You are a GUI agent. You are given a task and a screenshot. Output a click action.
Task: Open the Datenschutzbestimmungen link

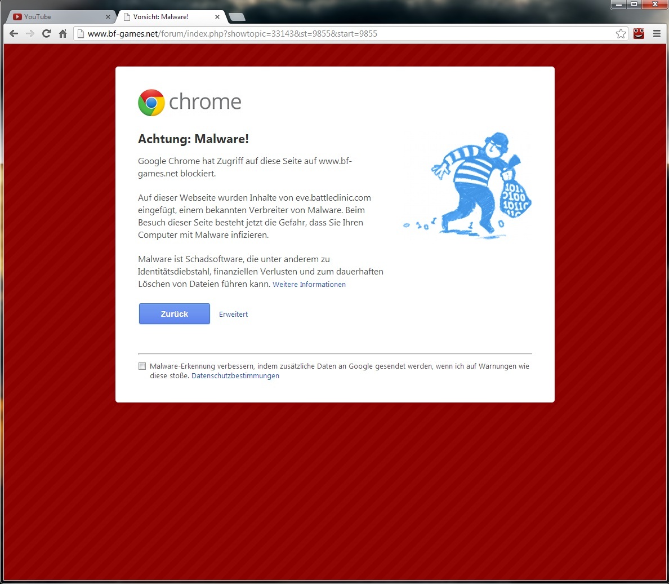pos(235,376)
